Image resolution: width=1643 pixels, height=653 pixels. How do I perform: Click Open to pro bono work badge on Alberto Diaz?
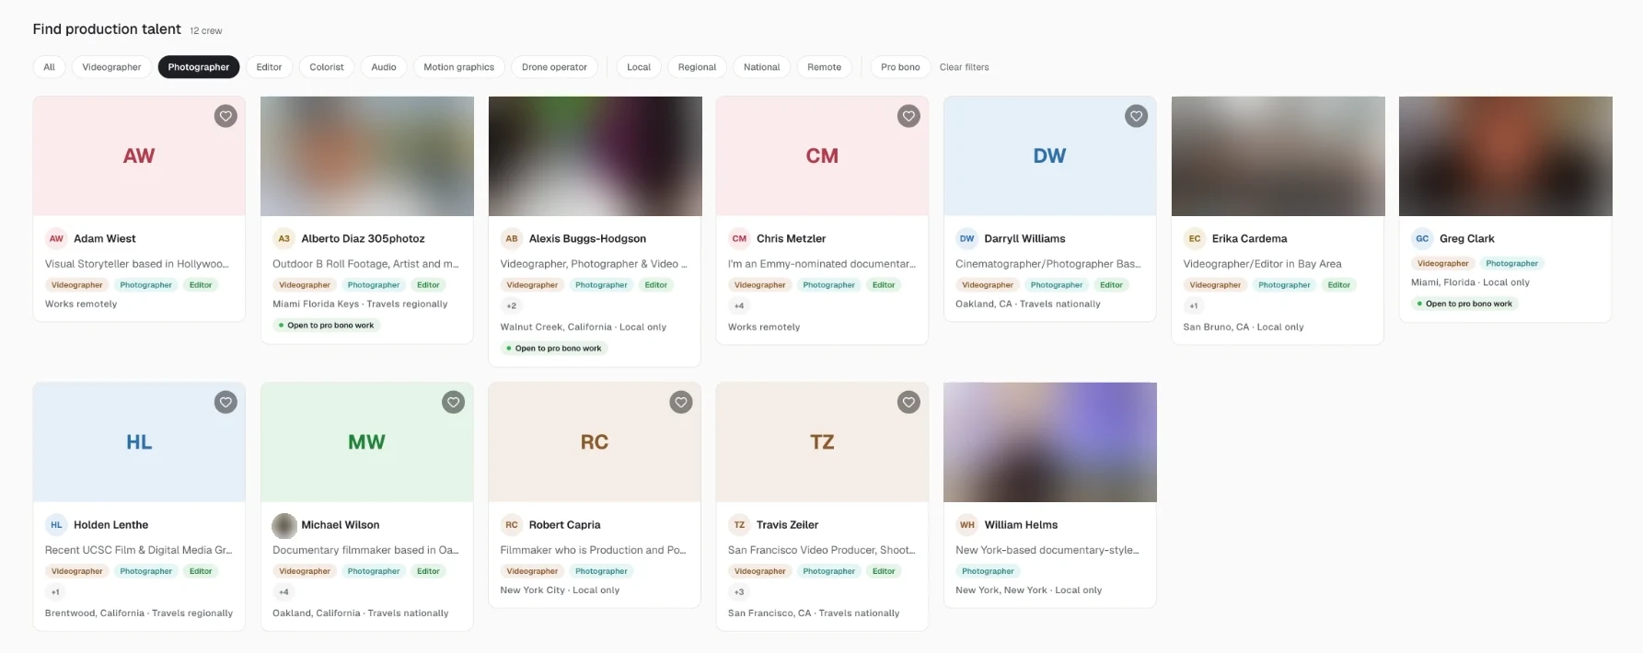click(326, 326)
